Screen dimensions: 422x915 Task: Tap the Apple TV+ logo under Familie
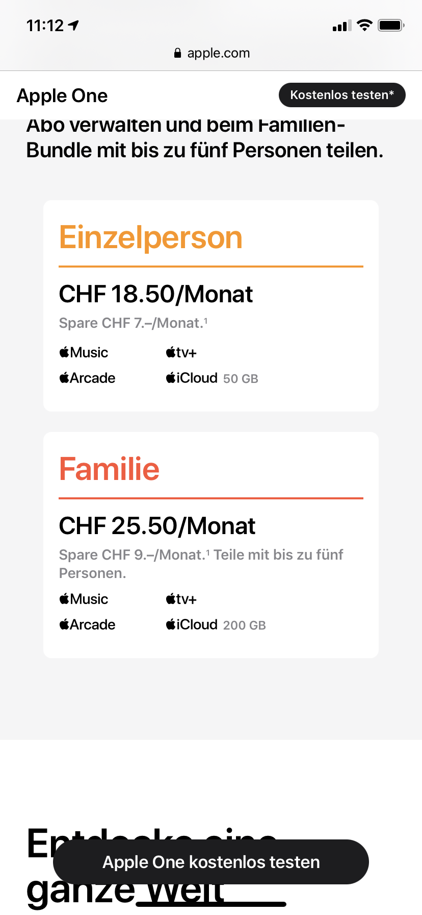(x=181, y=599)
